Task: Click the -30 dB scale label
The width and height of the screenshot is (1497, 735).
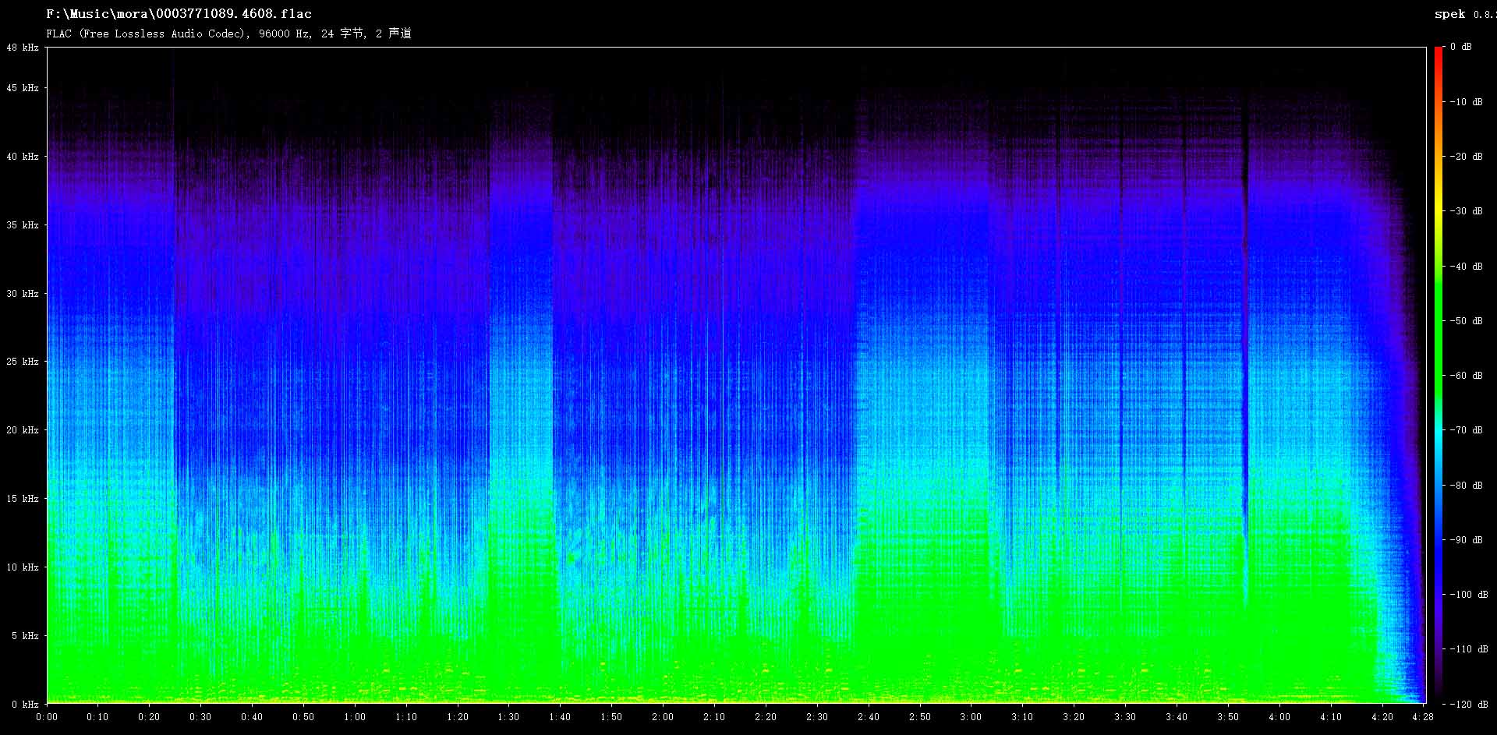Action: click(1467, 211)
